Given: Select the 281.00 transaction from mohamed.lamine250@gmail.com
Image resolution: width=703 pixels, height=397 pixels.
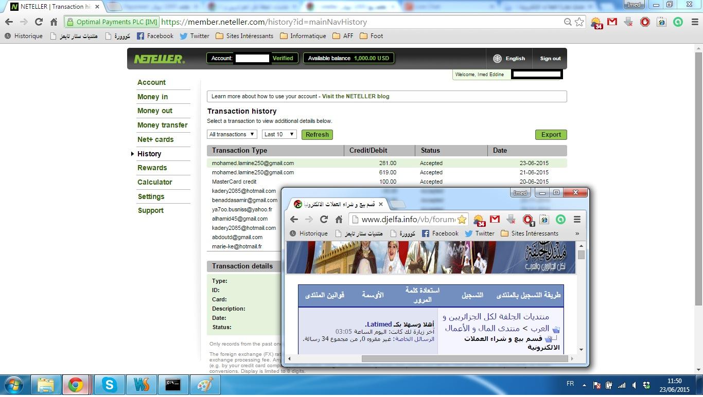Looking at the screenshot, I should (x=387, y=163).
